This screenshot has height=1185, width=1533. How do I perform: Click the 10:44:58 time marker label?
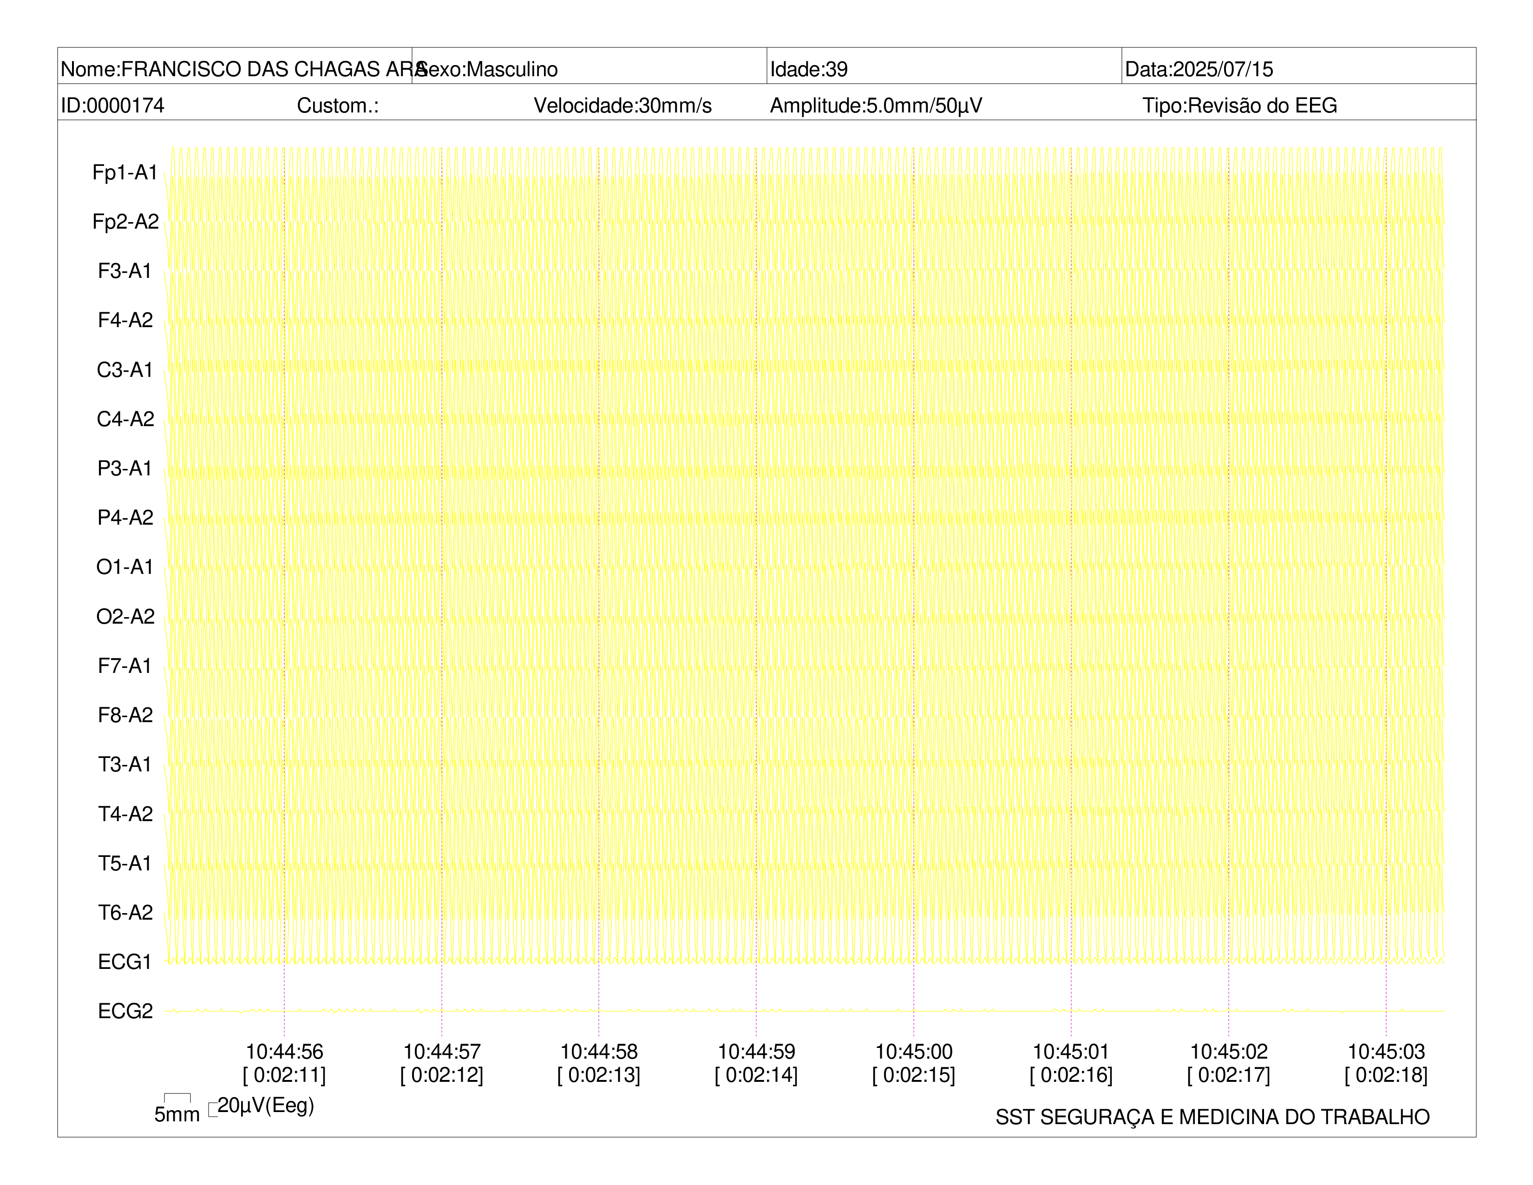coord(599,1052)
